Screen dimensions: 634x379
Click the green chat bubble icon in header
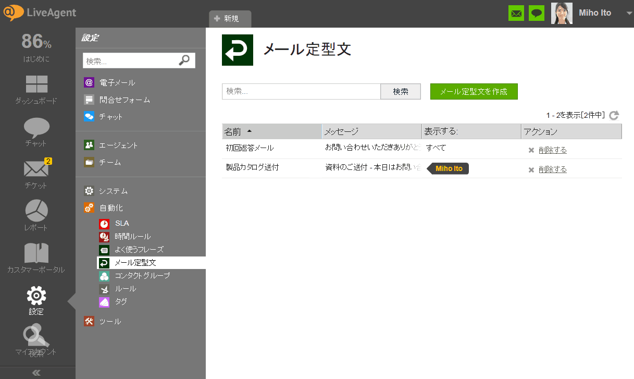[x=537, y=13]
